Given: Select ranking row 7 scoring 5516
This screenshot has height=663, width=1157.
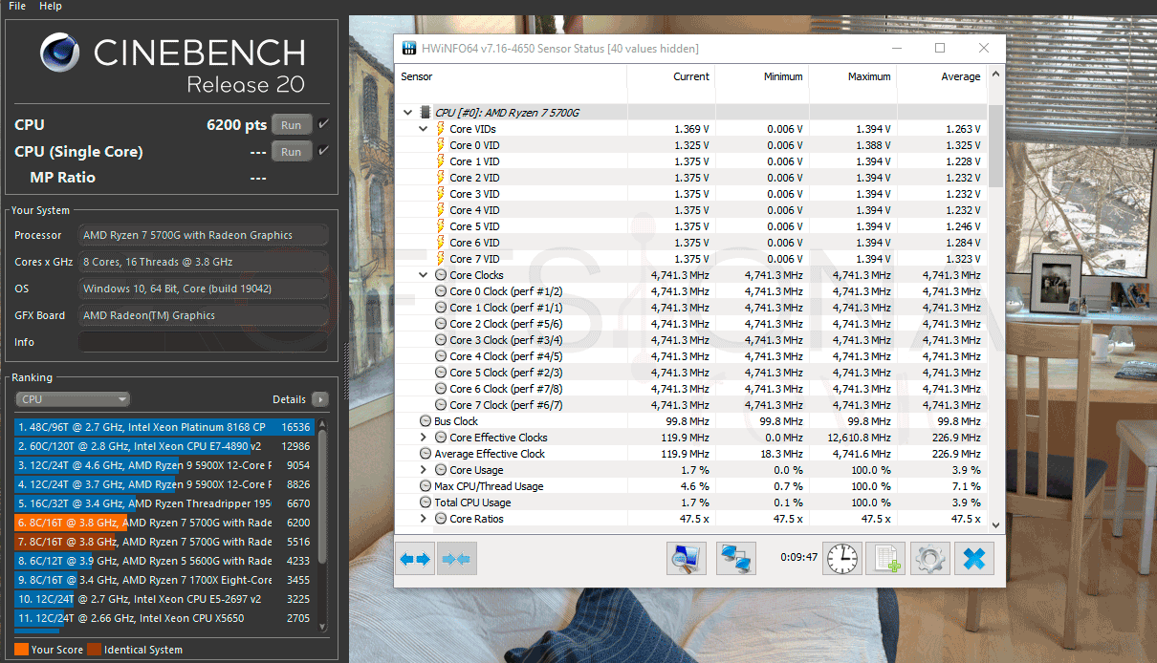Looking at the screenshot, I should tap(164, 542).
